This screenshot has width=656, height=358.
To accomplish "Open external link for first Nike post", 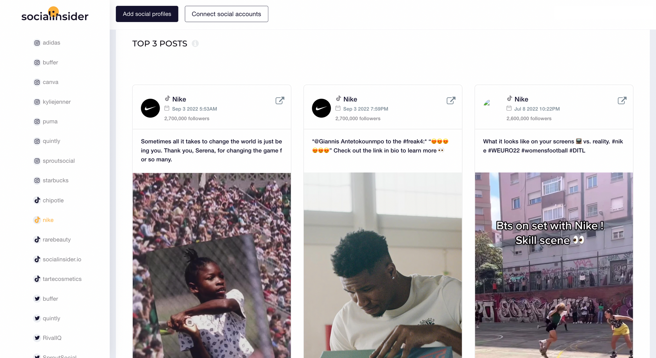I will 280,101.
